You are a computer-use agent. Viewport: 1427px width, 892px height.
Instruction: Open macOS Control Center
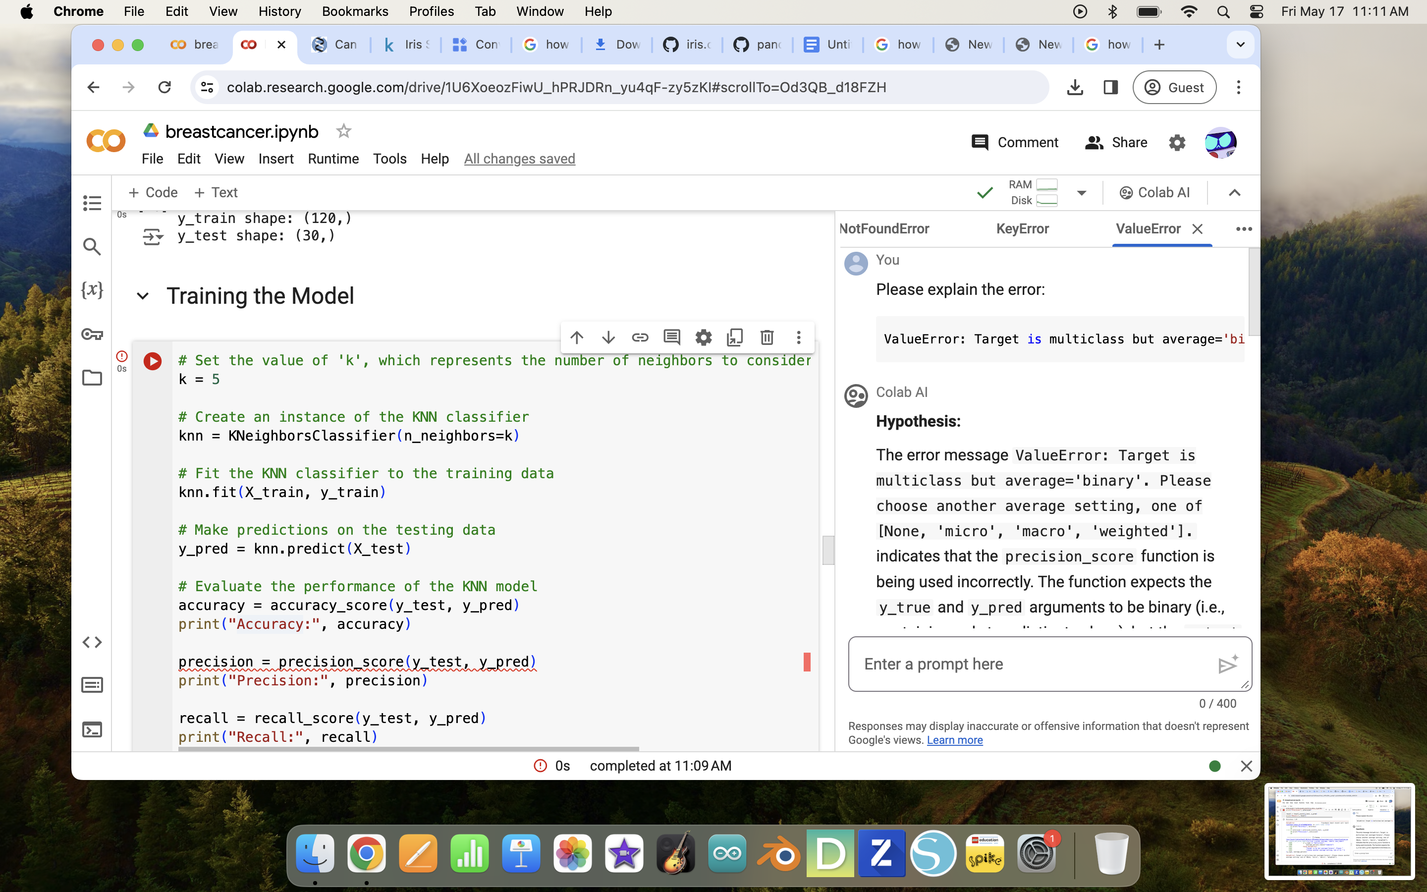click(x=1256, y=12)
